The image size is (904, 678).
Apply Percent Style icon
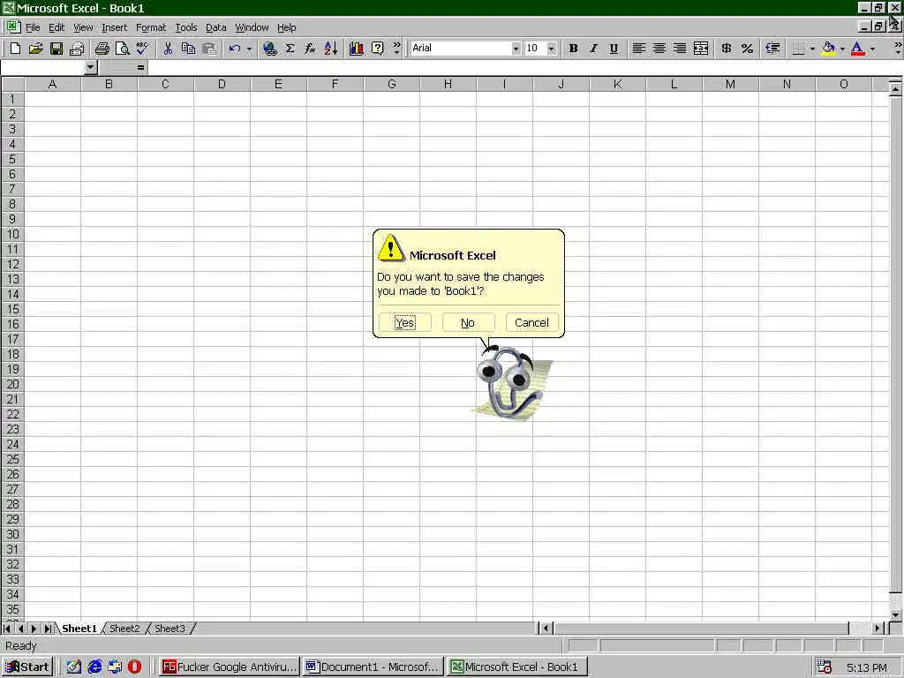(x=747, y=49)
